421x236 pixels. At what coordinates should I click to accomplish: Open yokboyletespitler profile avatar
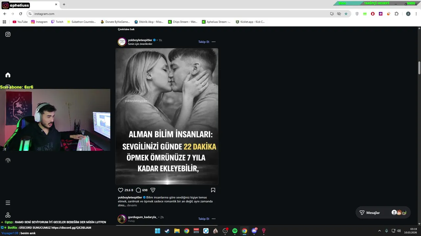pyautogui.click(x=122, y=42)
